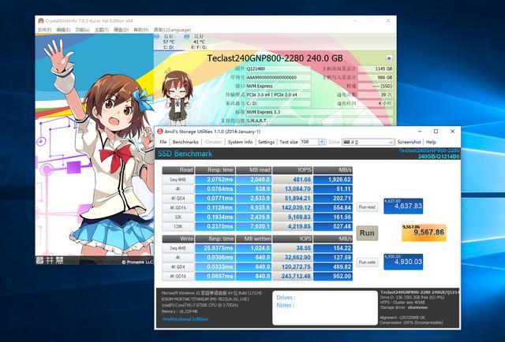The height and width of the screenshot is (342, 505).
Task: Click the total score box 9,567.86
Action: (x=424, y=232)
